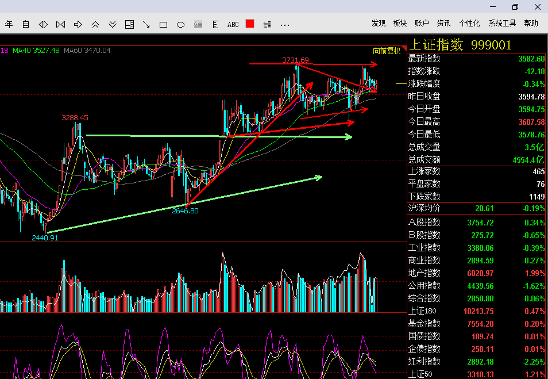Select the arrow line drawing tool
The height and width of the screenshot is (379, 548).
click(146, 25)
